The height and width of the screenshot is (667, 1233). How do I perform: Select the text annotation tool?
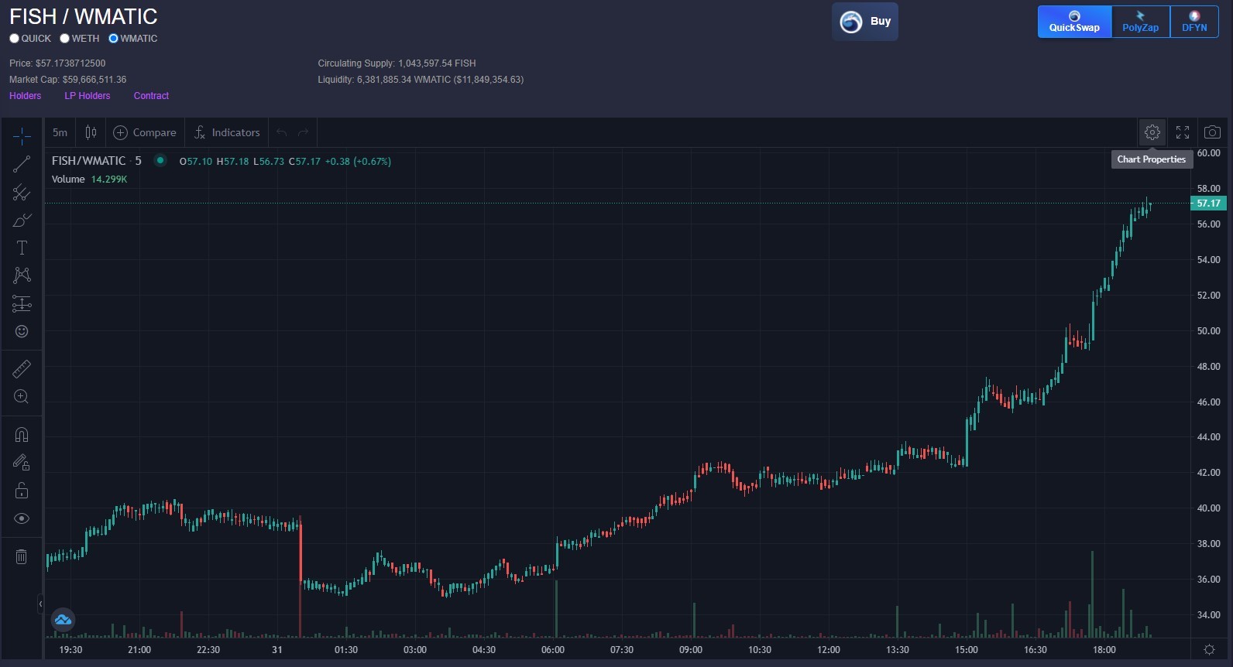pyautogui.click(x=22, y=248)
